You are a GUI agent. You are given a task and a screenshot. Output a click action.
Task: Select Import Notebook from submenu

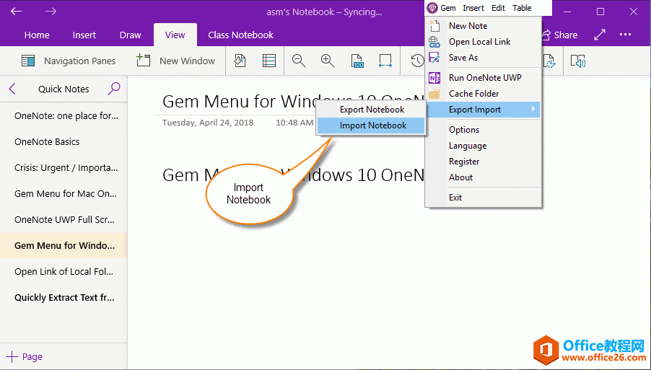pos(372,125)
